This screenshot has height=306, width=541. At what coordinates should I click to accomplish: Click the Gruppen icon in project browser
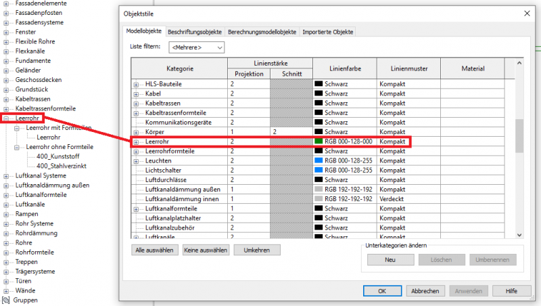coord(7,300)
